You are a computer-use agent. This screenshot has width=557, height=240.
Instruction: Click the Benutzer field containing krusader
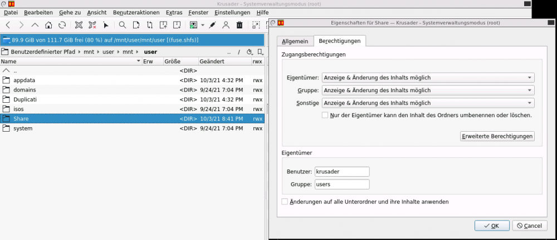(342, 172)
